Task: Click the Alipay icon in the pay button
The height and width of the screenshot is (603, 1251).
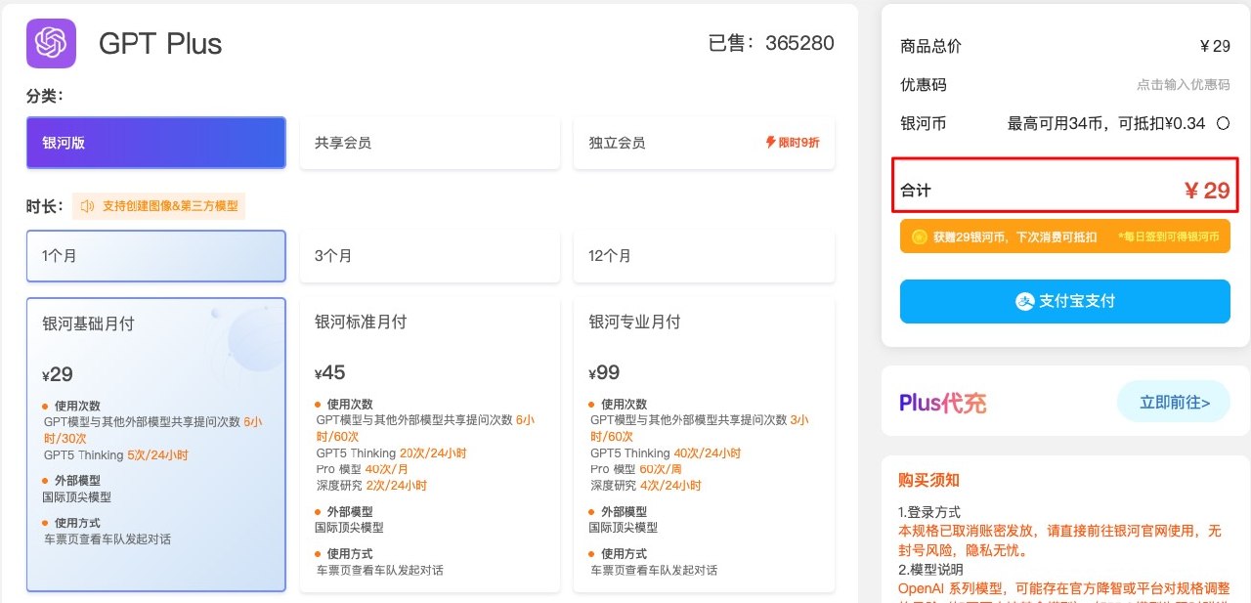Action: click(x=1025, y=301)
